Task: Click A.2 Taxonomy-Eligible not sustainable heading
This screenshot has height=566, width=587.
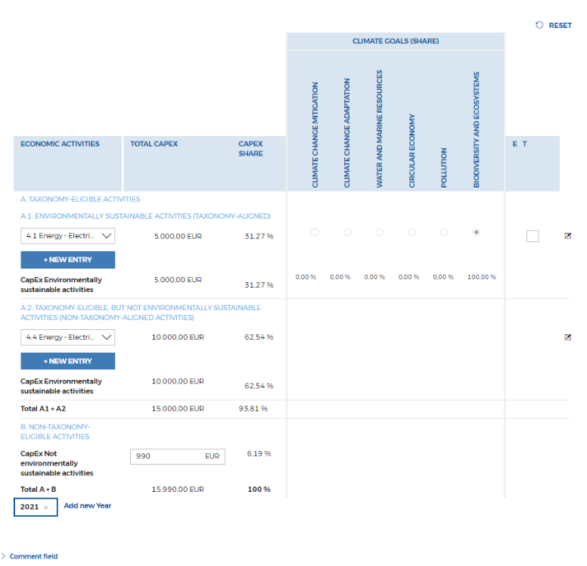Action: (141, 313)
